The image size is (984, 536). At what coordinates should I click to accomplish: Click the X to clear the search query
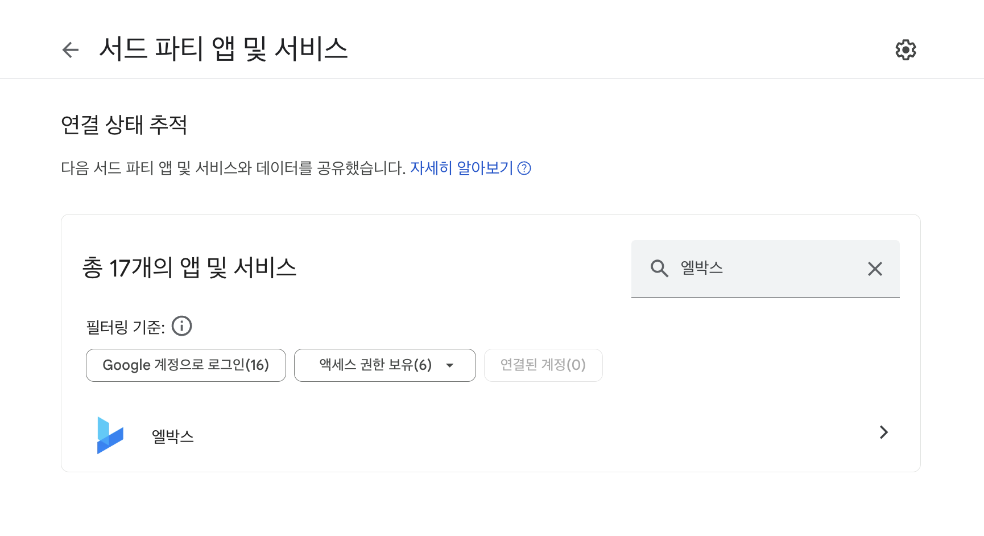pyautogui.click(x=875, y=269)
